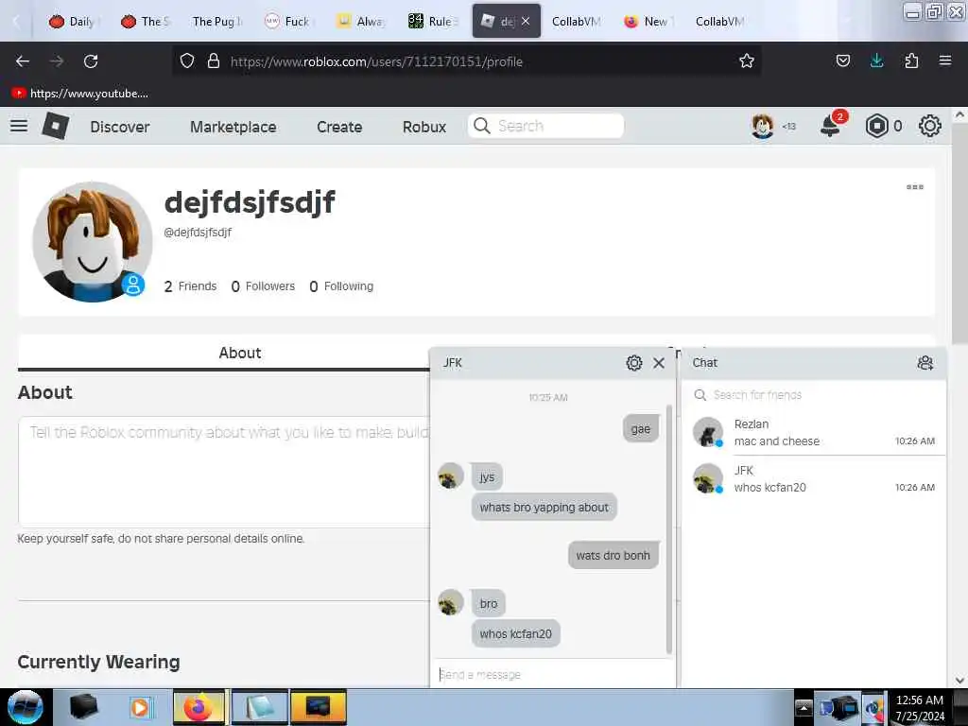Go back with the browser back arrow
This screenshot has width=968, height=726.
coord(23,61)
